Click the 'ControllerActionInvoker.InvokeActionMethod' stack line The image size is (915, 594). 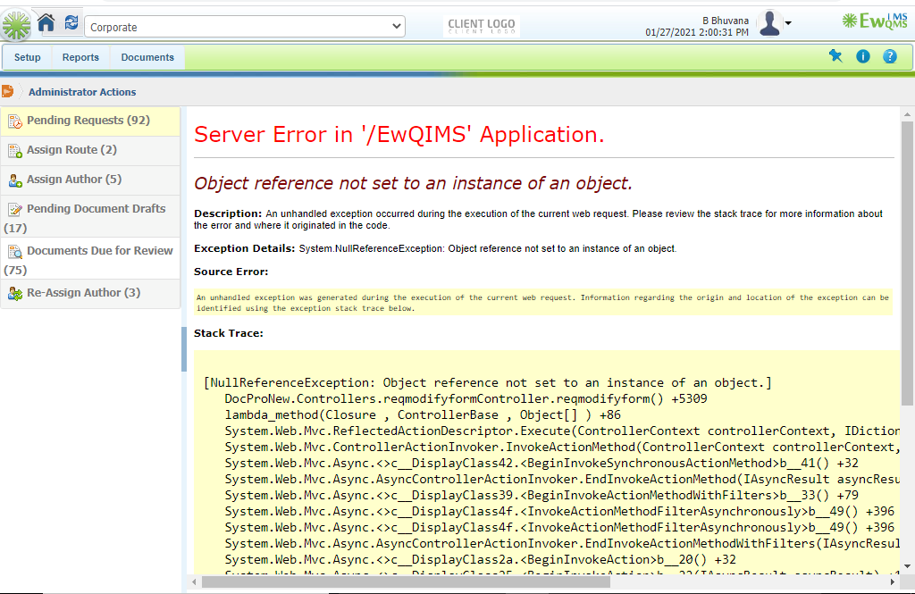click(x=561, y=447)
